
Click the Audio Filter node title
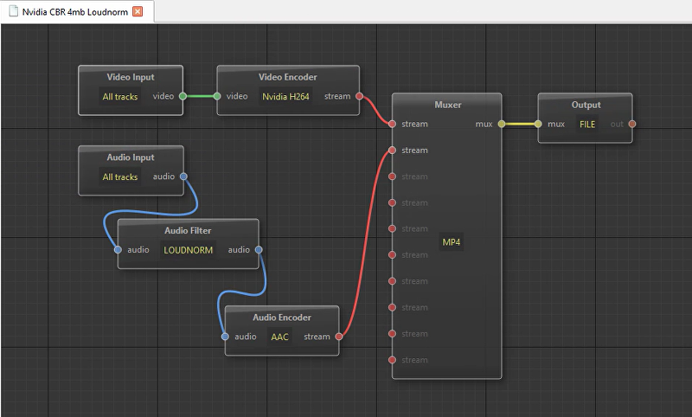pos(188,230)
